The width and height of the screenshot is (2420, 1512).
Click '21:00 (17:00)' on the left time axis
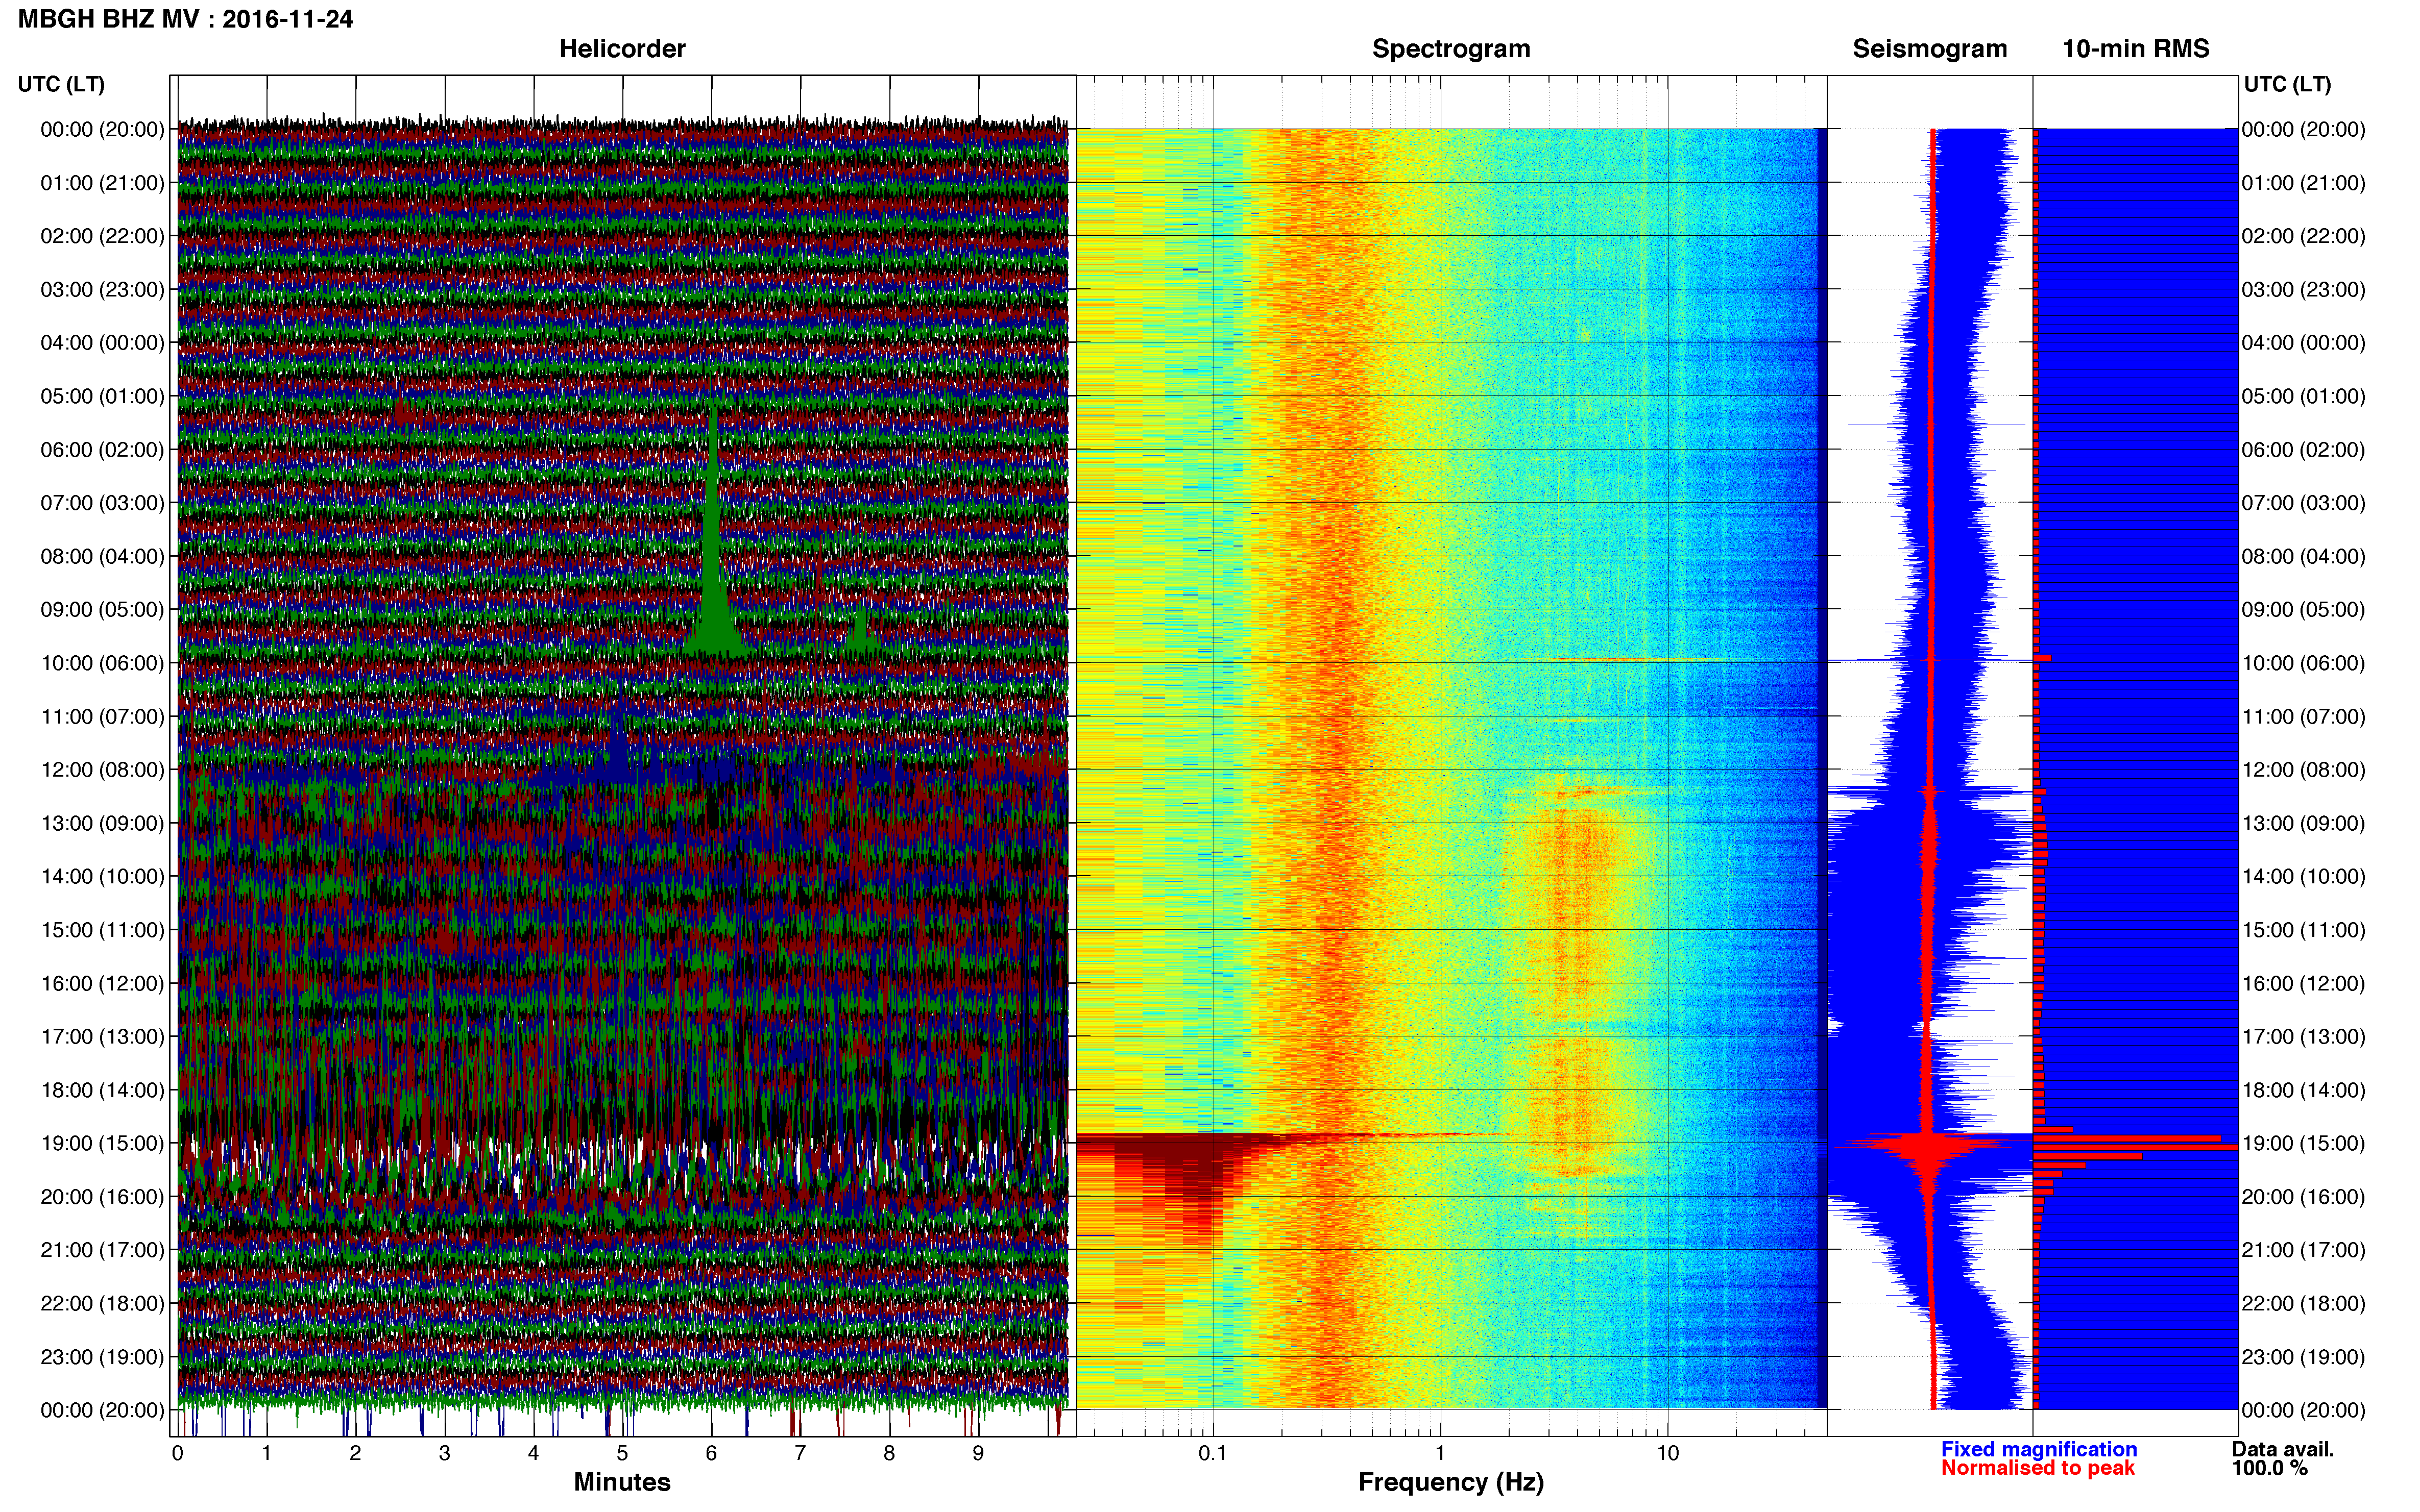coord(102,1250)
